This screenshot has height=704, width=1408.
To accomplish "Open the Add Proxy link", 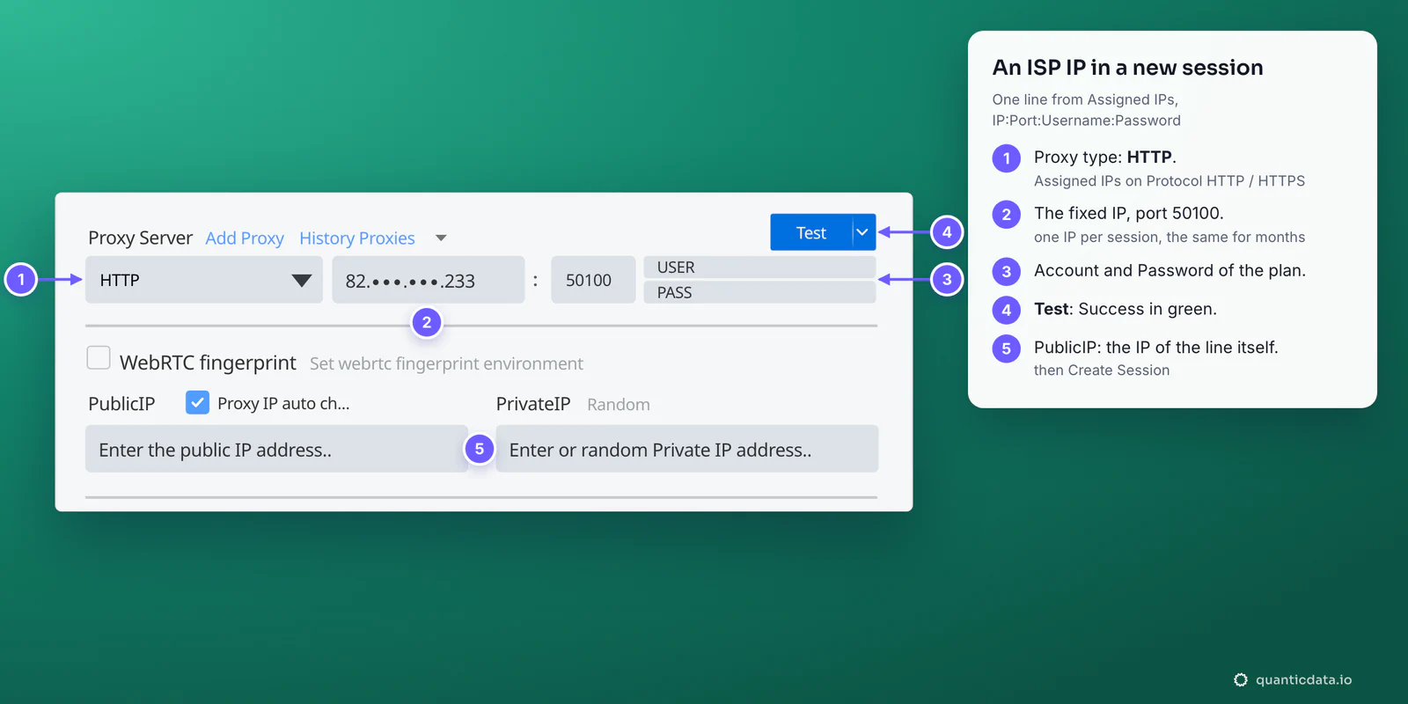I will [x=245, y=238].
